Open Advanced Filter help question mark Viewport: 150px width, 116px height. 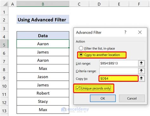125,32
